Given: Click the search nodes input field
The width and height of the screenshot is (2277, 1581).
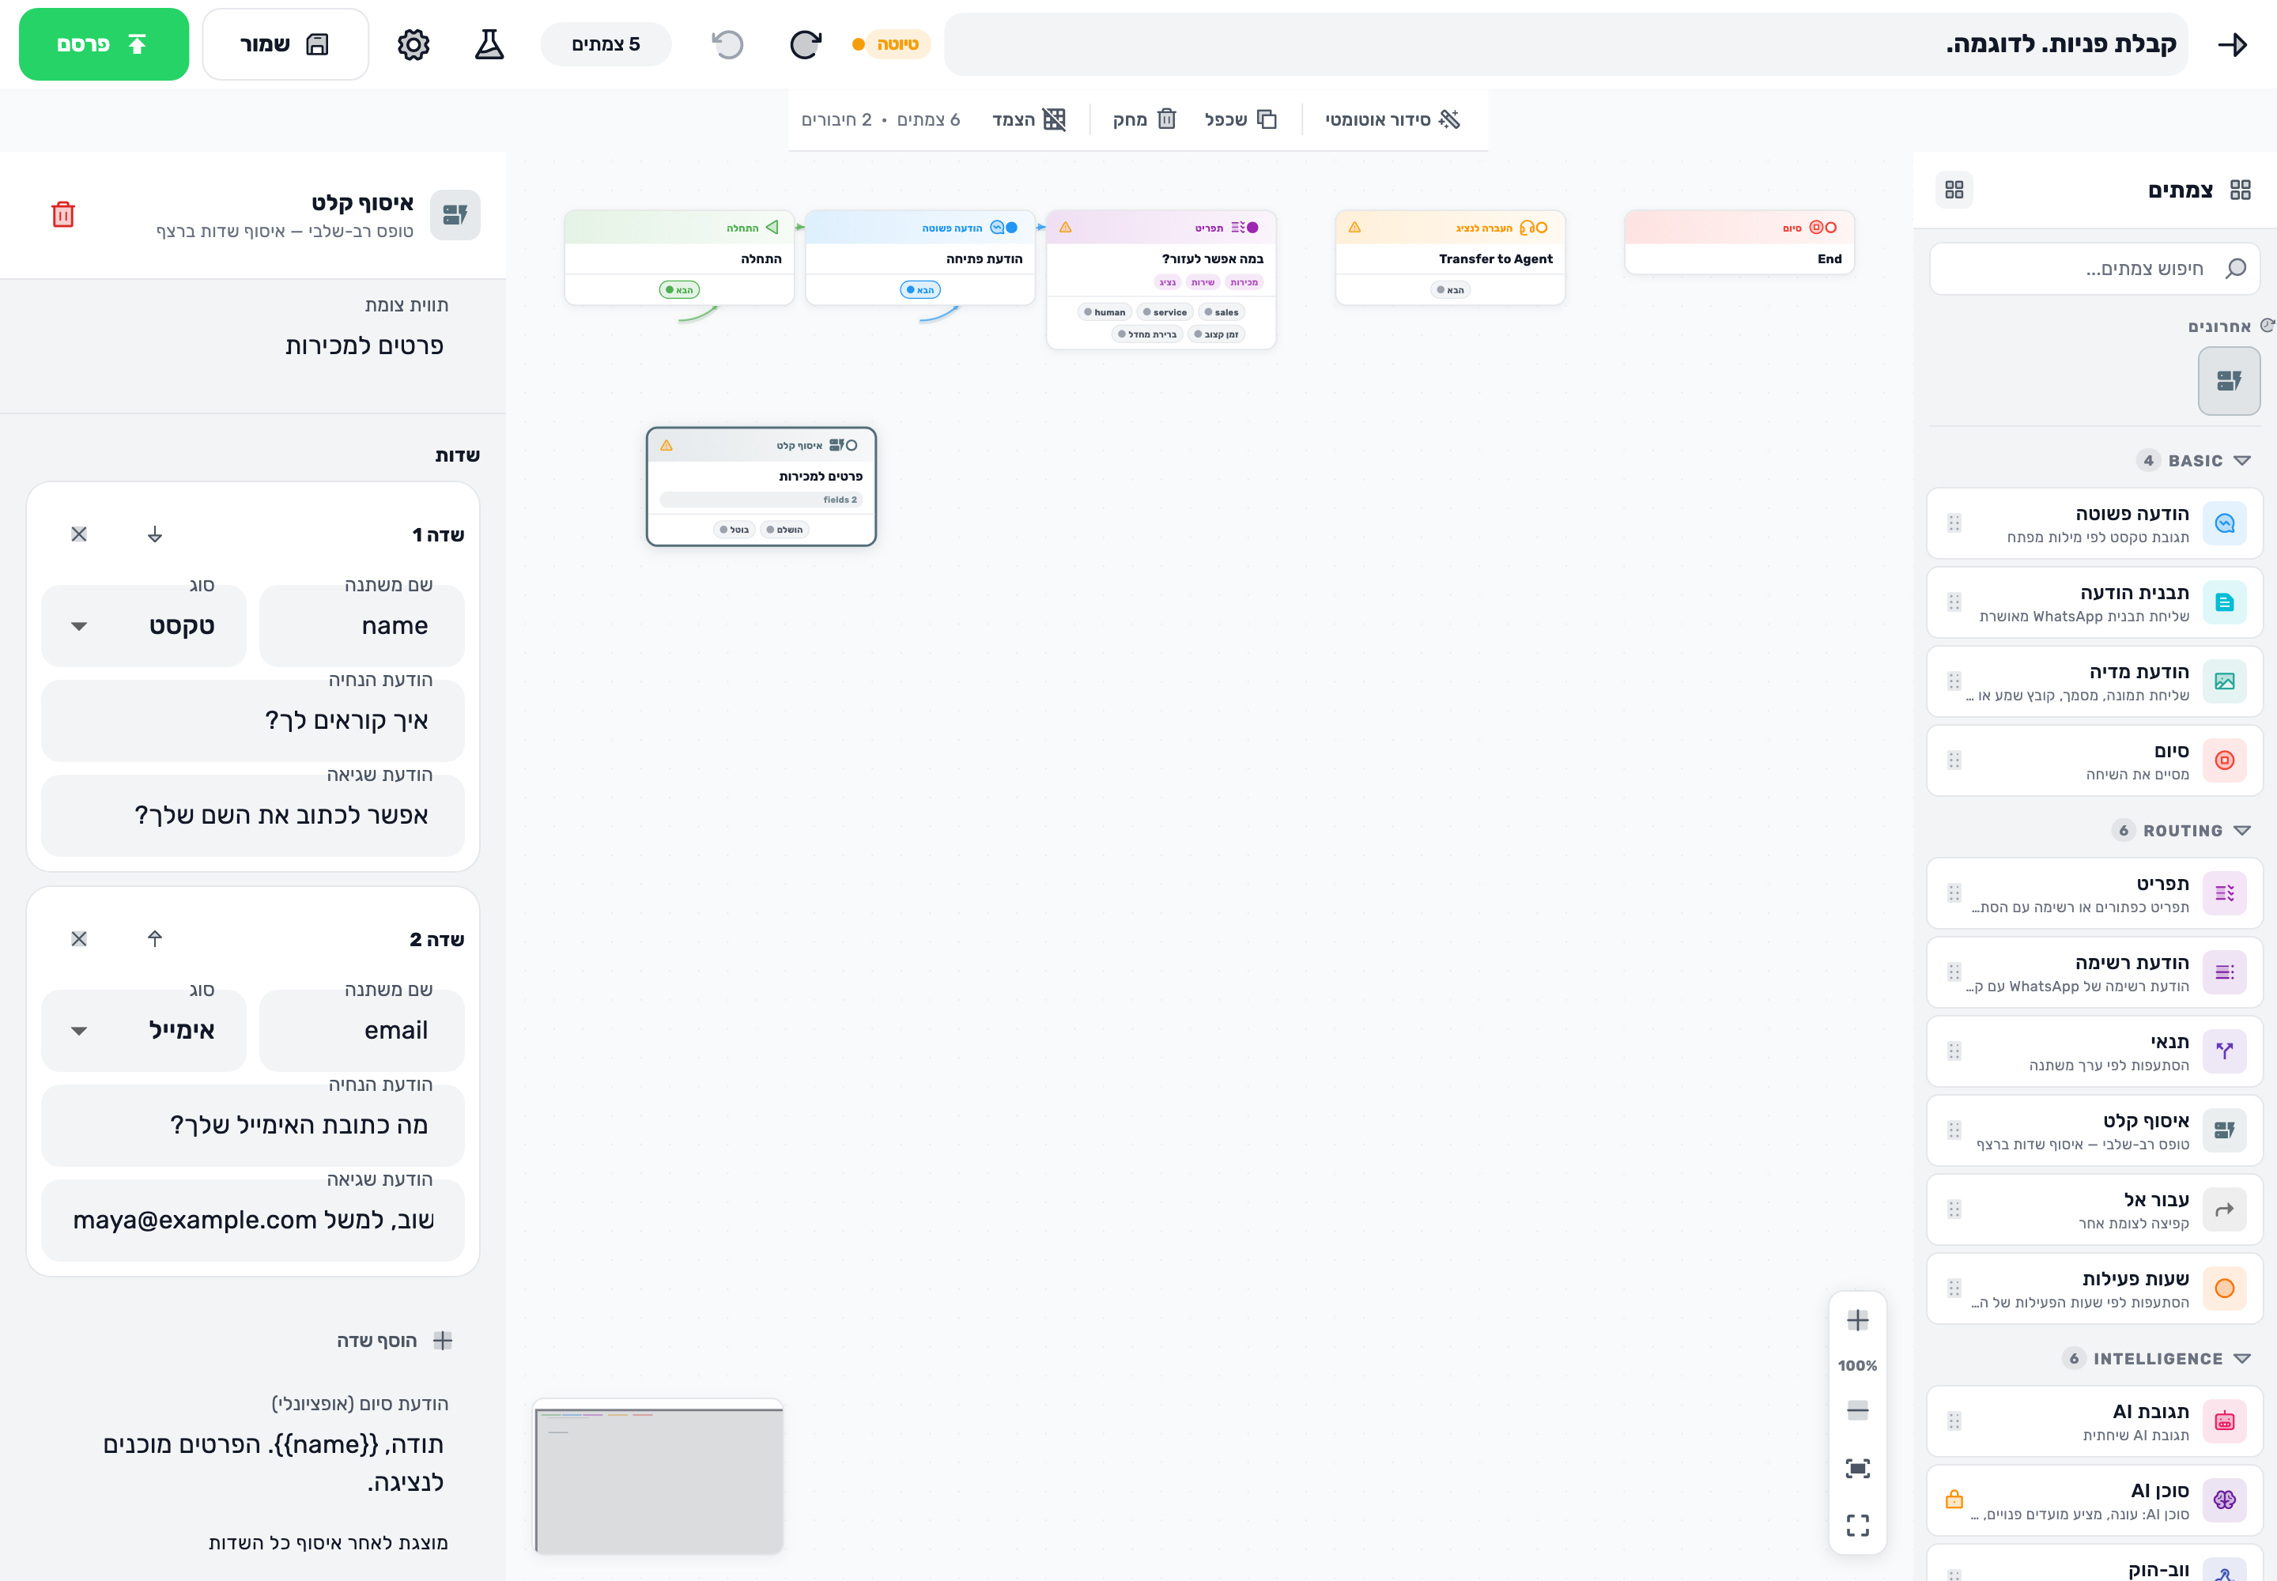Looking at the screenshot, I should (2094, 269).
